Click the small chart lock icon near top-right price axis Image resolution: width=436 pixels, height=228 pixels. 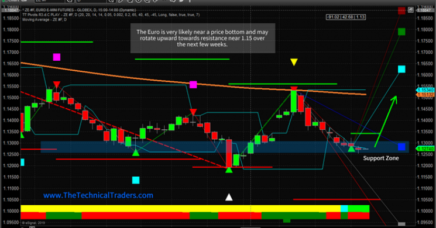coord(411,10)
